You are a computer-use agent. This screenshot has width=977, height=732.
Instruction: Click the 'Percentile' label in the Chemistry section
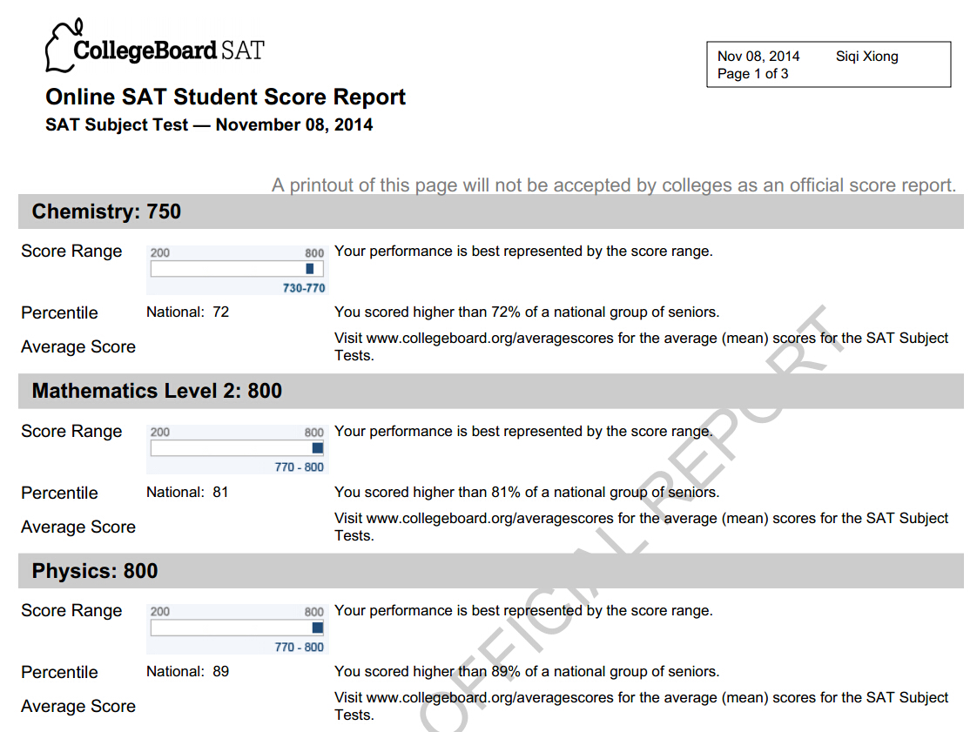pos(60,312)
